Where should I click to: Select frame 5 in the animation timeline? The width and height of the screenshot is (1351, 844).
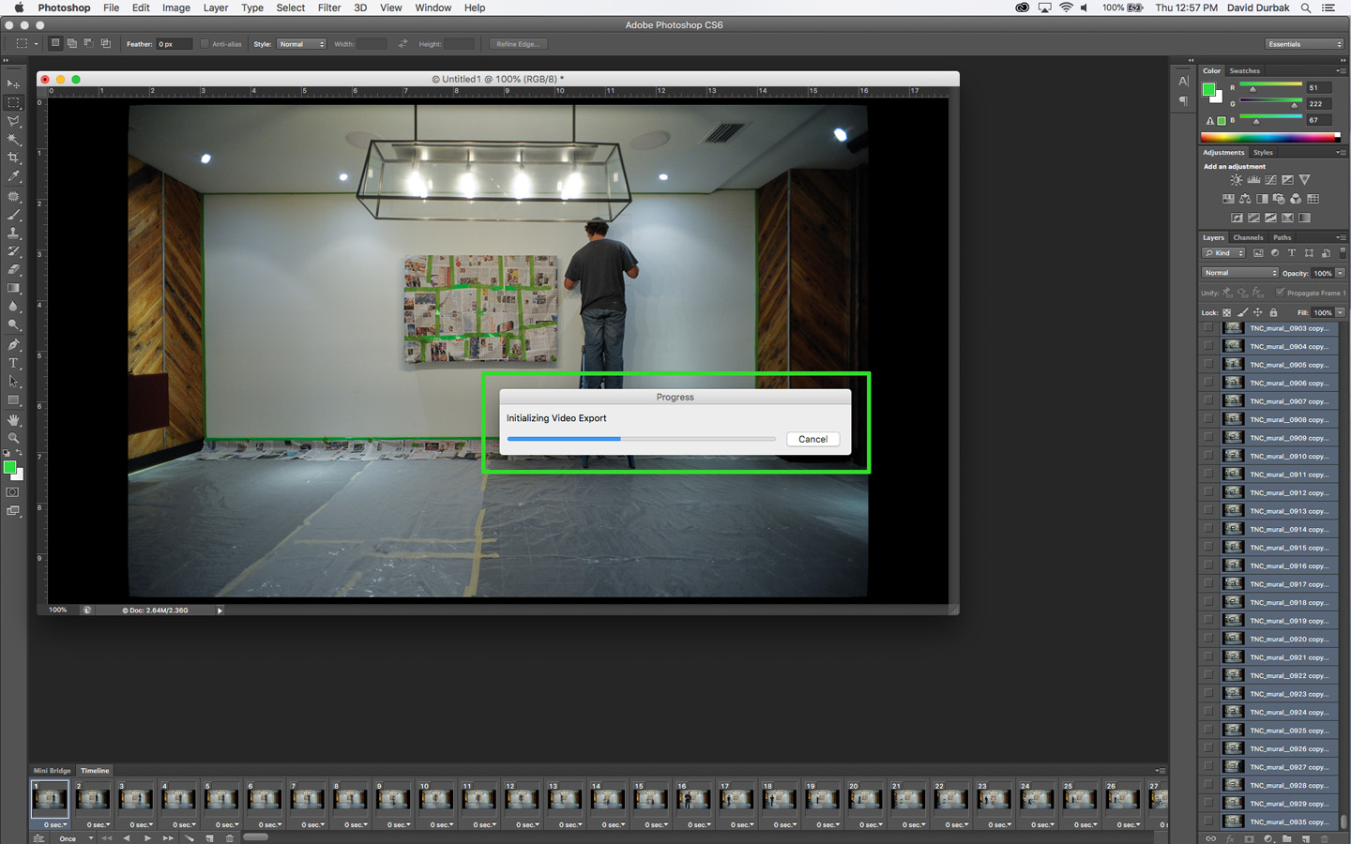(x=220, y=797)
